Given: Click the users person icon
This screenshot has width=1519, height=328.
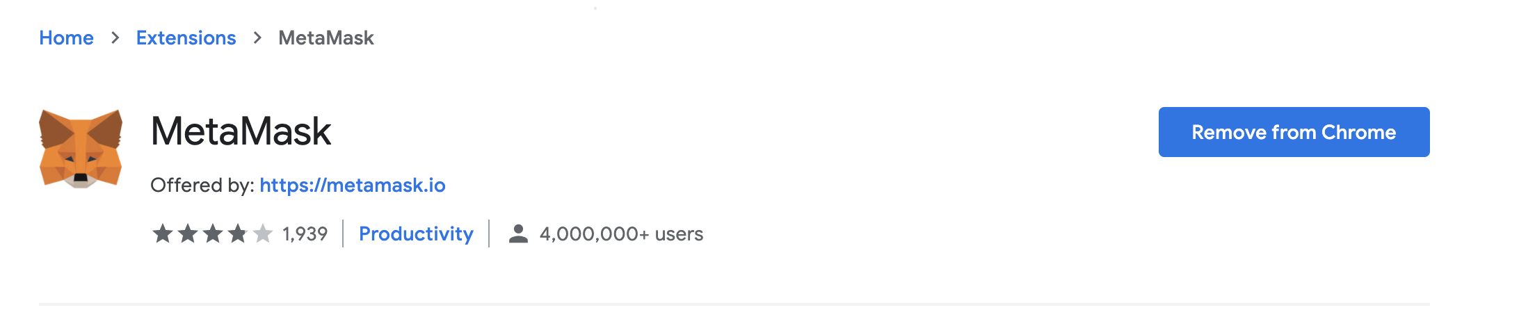Looking at the screenshot, I should 518,233.
